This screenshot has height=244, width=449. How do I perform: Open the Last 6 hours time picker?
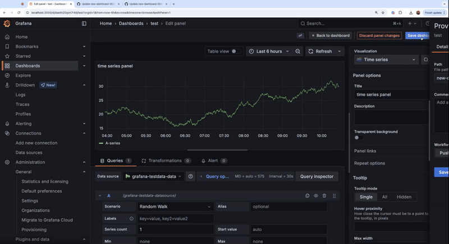[x=269, y=51]
